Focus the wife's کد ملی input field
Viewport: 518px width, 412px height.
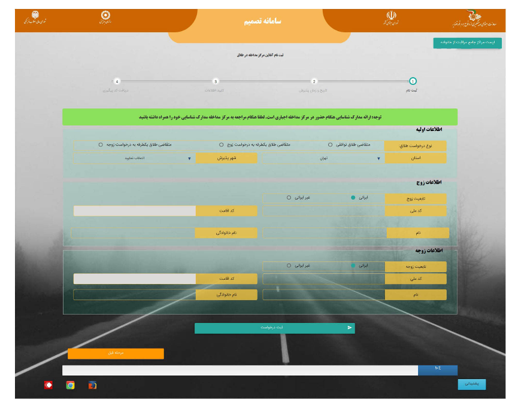coord(323,279)
